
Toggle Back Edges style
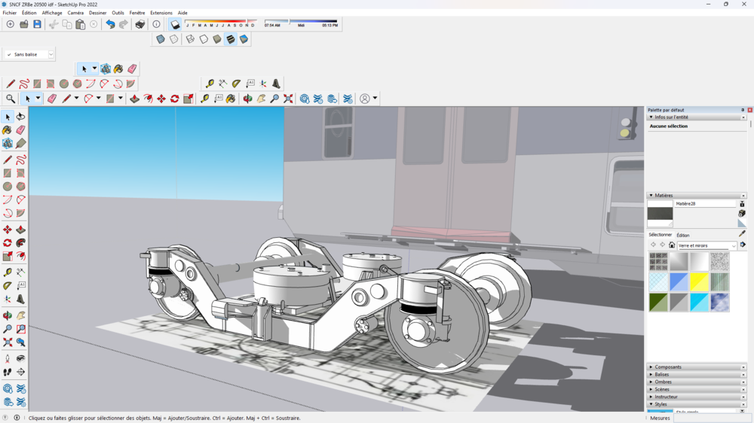[174, 39]
